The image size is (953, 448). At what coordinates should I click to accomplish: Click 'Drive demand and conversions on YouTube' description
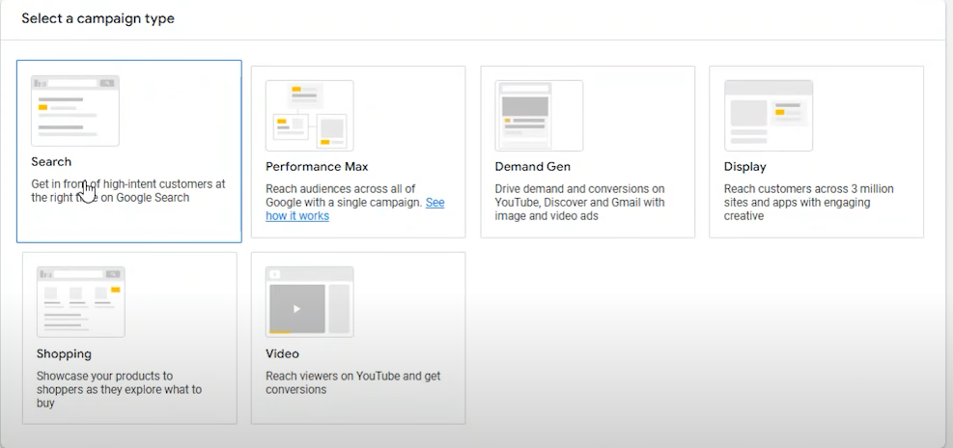[579, 203]
